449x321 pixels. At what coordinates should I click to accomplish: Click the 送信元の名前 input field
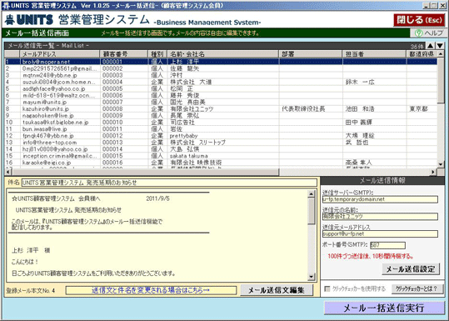point(380,217)
